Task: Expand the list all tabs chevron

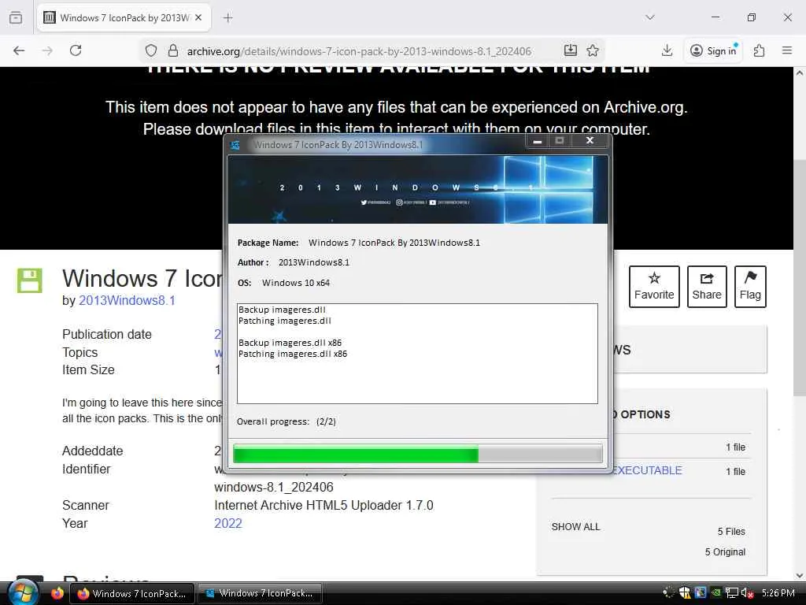Action: [x=649, y=17]
